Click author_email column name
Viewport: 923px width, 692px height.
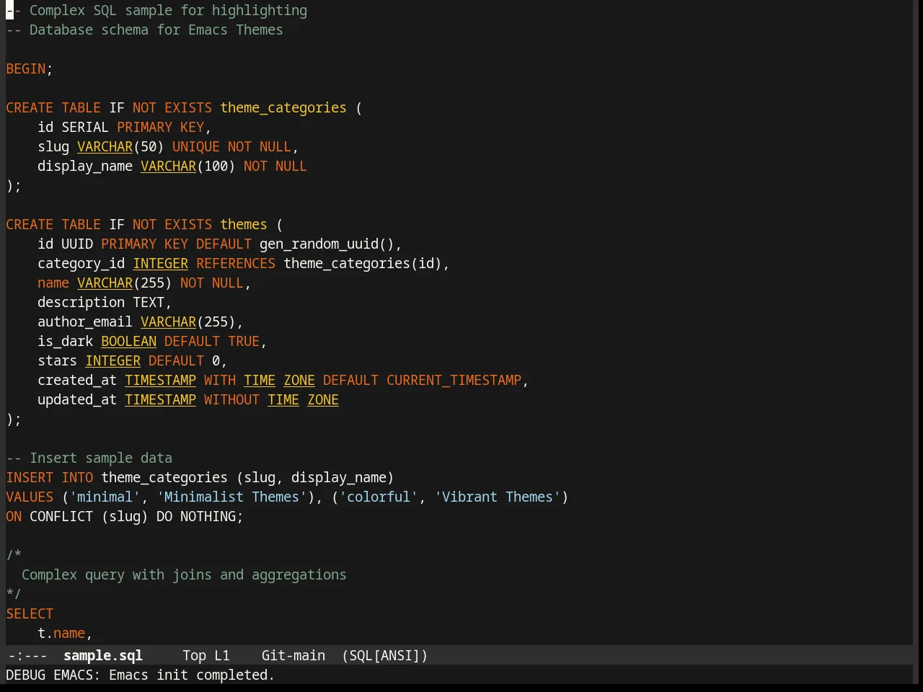85,321
